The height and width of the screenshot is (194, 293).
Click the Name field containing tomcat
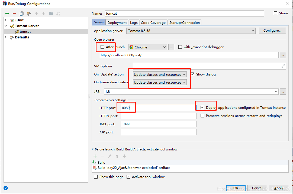(184, 14)
